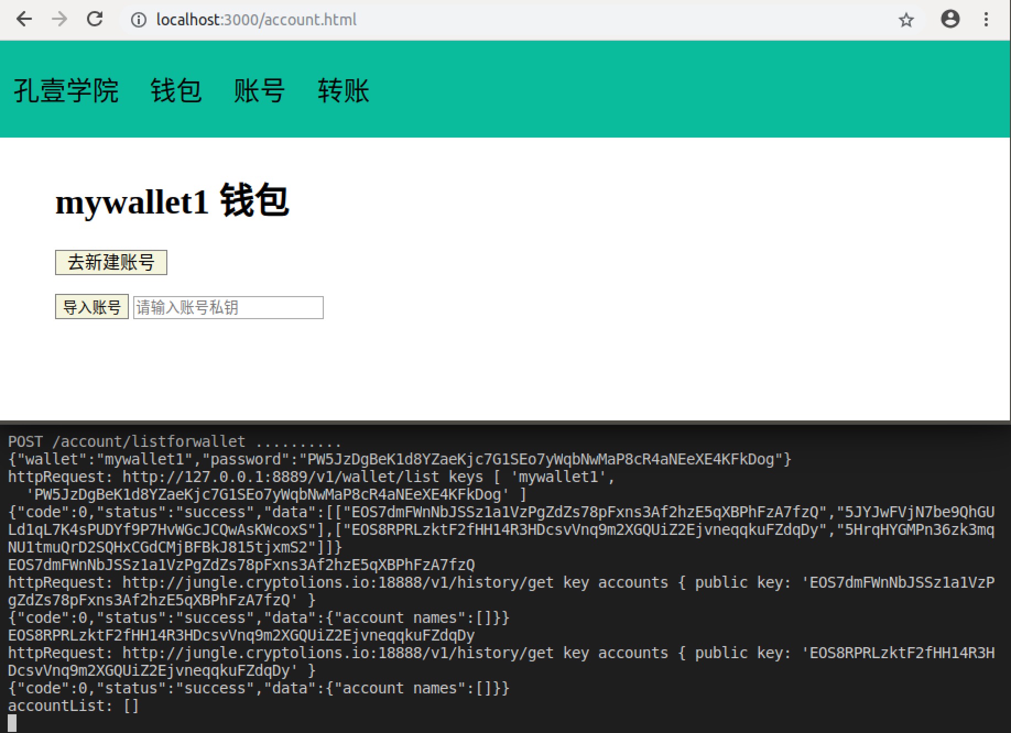View site information icon in address bar
This screenshot has width=1011, height=733.
click(138, 20)
